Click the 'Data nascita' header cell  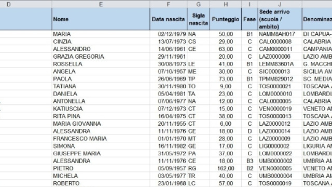pos(169,19)
